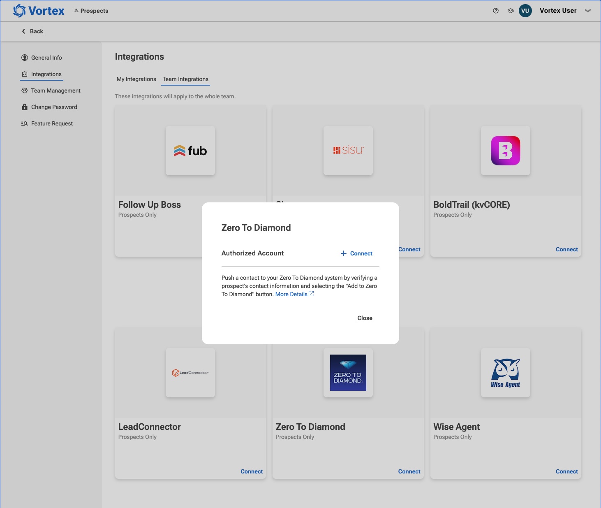Open Feature Request in the sidebar

pyautogui.click(x=47, y=123)
